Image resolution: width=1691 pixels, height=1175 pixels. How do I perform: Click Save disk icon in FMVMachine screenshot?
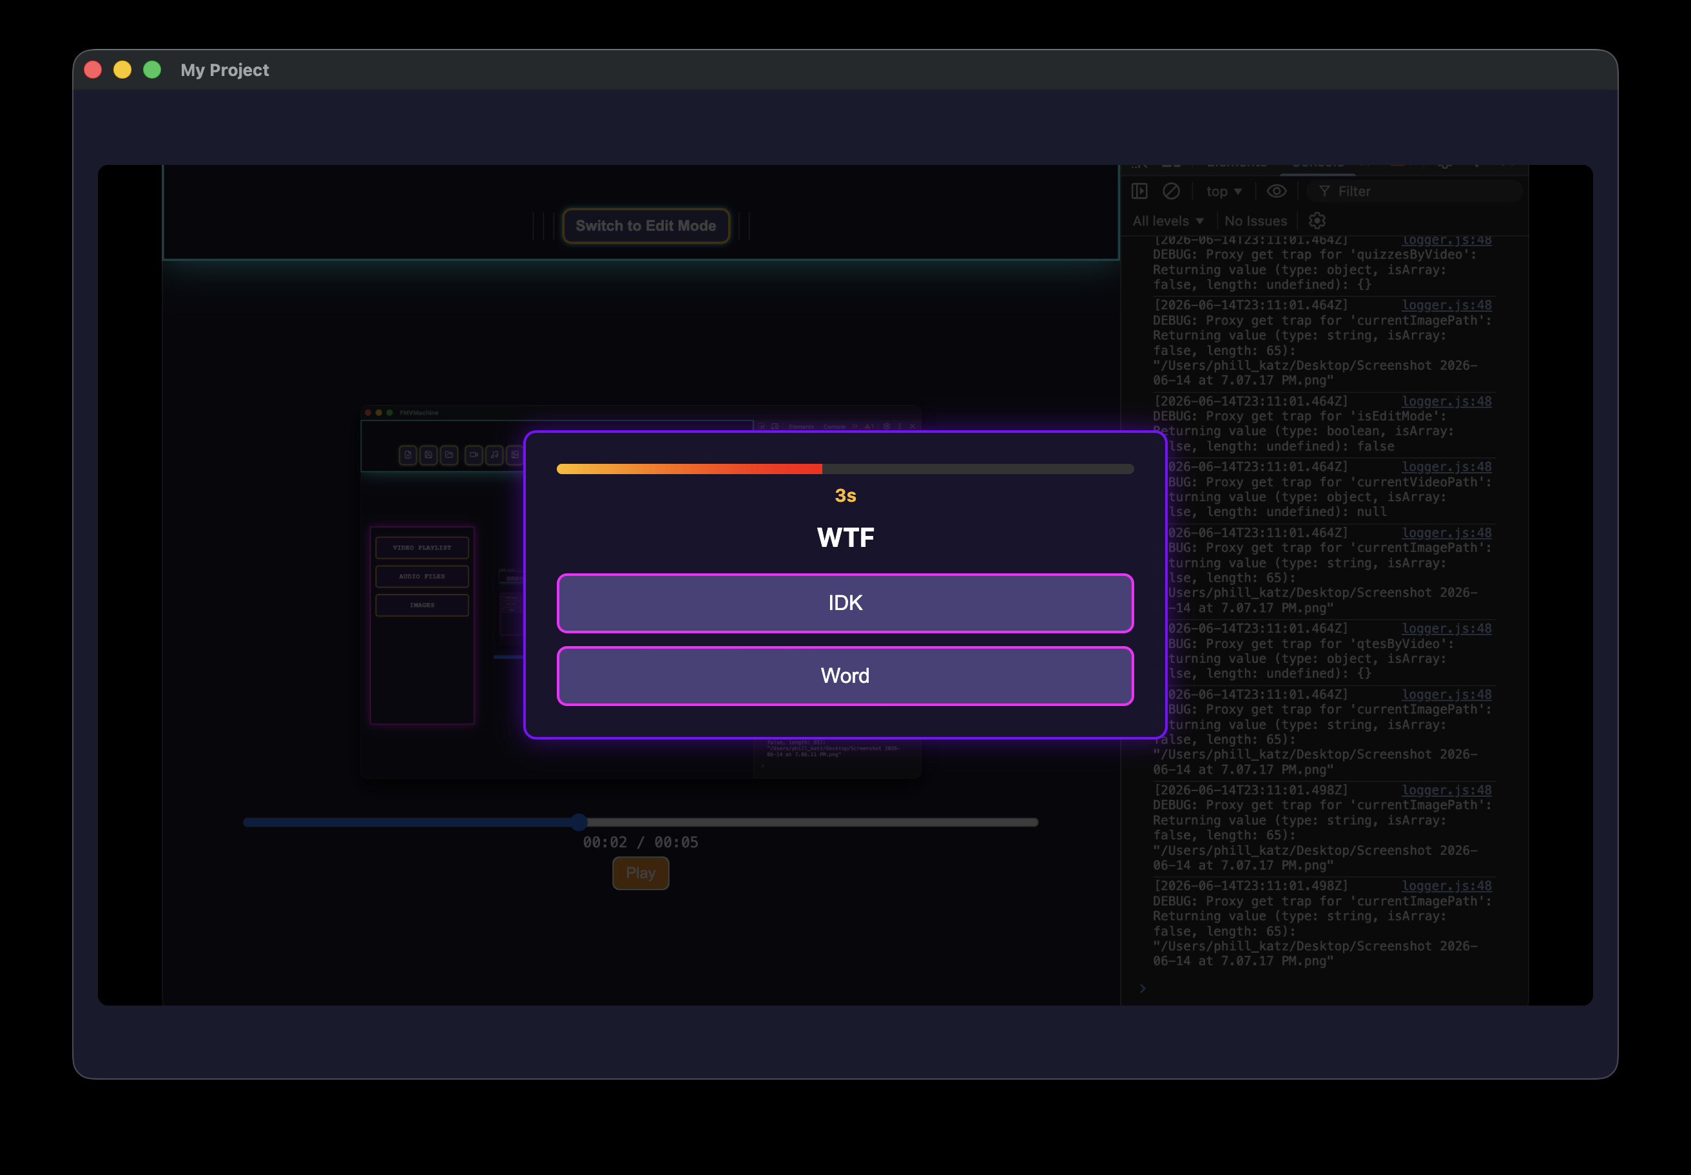429,455
